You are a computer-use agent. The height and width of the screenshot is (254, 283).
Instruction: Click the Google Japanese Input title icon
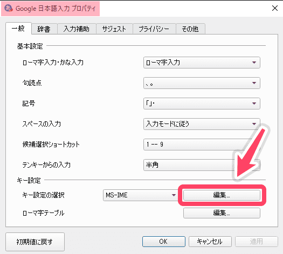(8, 8)
